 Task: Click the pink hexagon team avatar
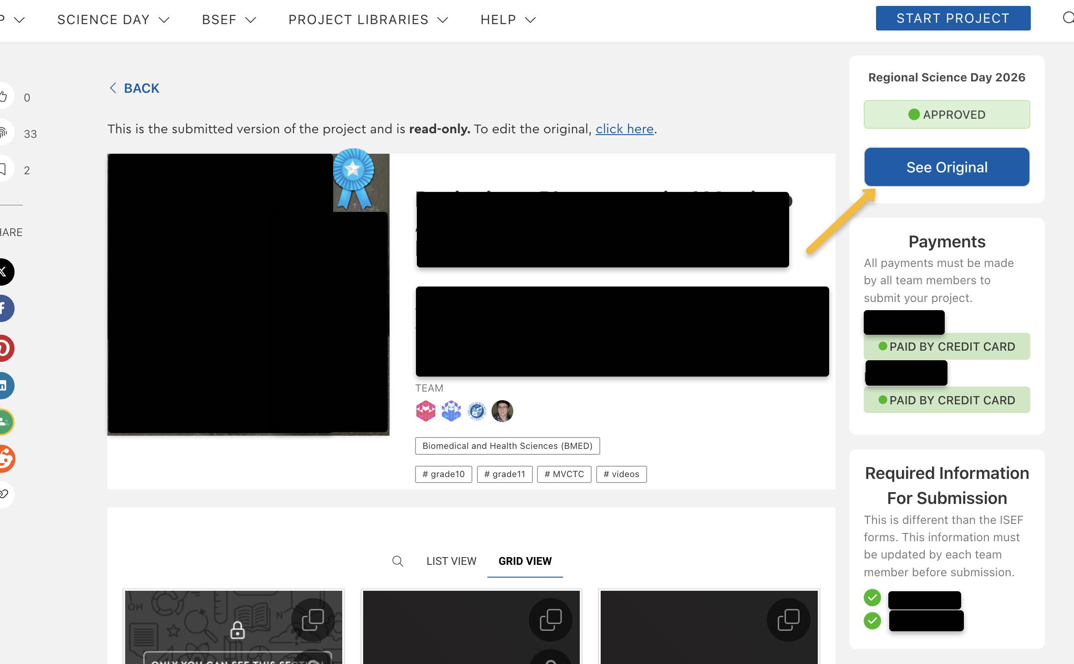click(426, 411)
